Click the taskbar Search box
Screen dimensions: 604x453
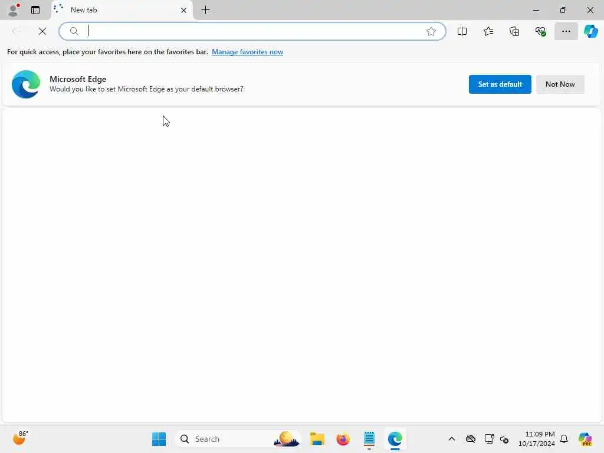tap(238, 439)
